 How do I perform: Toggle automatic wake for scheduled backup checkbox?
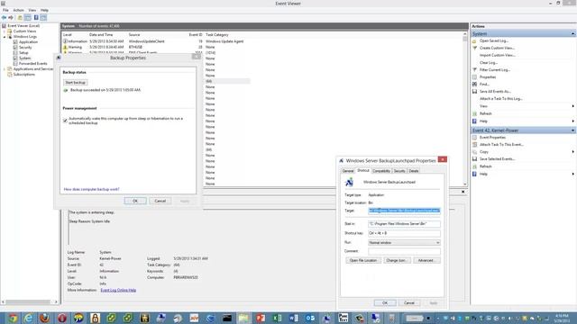(x=65, y=121)
